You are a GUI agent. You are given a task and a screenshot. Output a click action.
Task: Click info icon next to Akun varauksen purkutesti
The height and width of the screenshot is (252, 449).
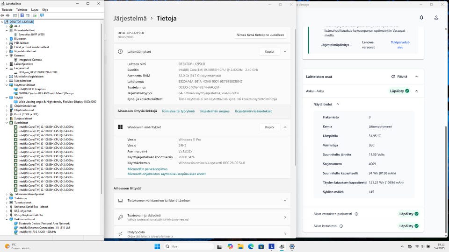tap(356, 214)
